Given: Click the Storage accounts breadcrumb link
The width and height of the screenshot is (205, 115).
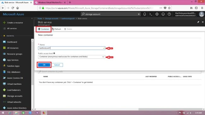Looking at the screenshot, I should point(52,19).
